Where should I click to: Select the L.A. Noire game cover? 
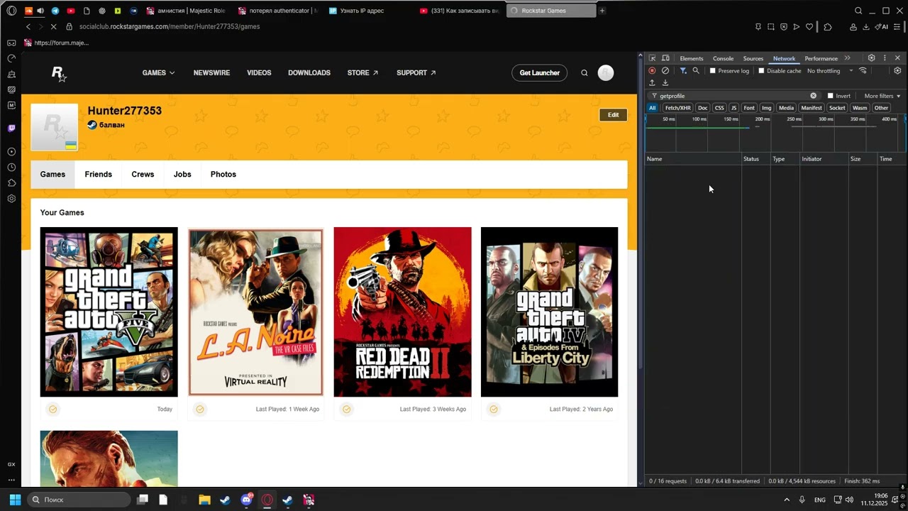pyautogui.click(x=255, y=312)
